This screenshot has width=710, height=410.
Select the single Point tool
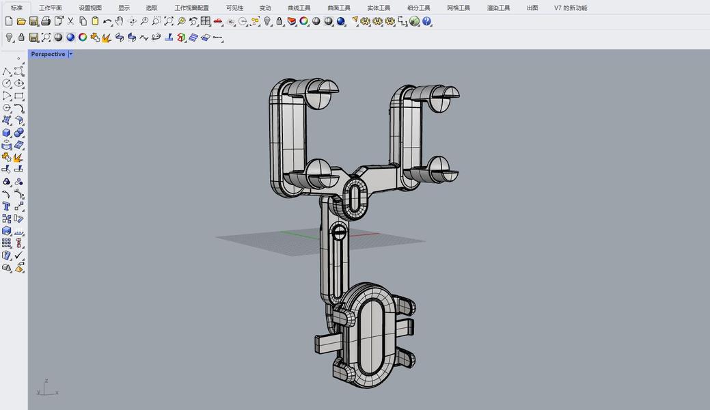[x=18, y=59]
